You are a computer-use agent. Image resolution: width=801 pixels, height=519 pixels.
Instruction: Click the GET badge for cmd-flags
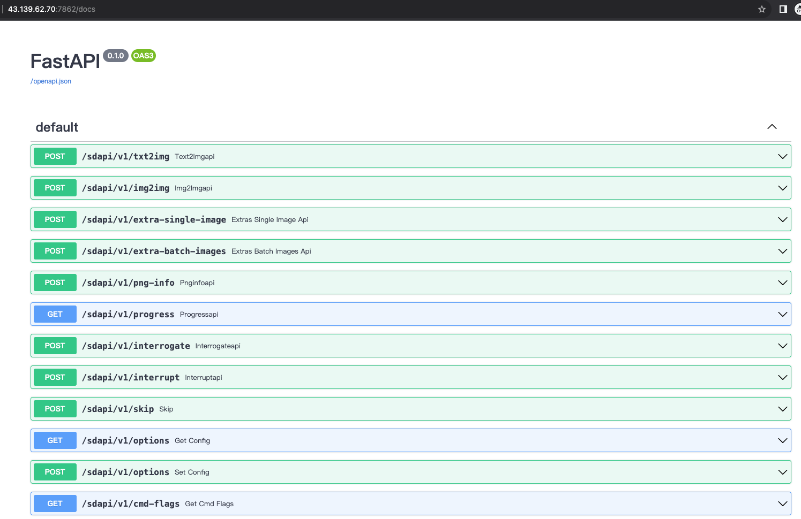[x=55, y=503]
